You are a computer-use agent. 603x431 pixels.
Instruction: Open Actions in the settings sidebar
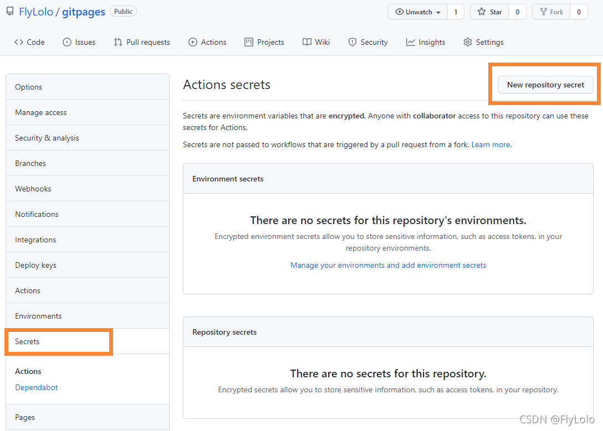[x=88, y=290]
